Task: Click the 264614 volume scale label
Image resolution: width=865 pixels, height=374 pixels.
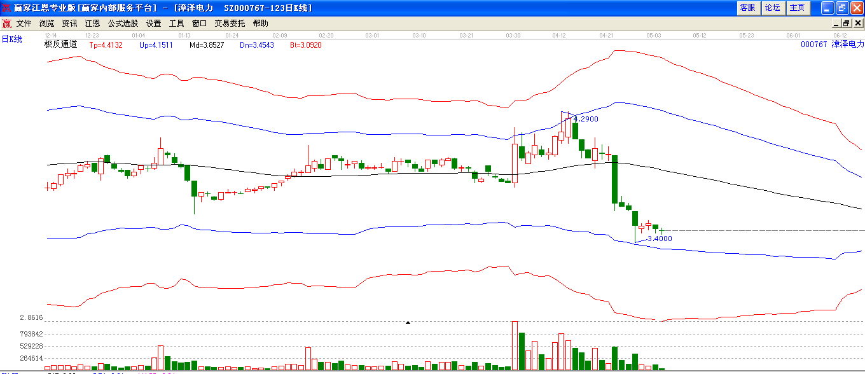Action: point(31,358)
